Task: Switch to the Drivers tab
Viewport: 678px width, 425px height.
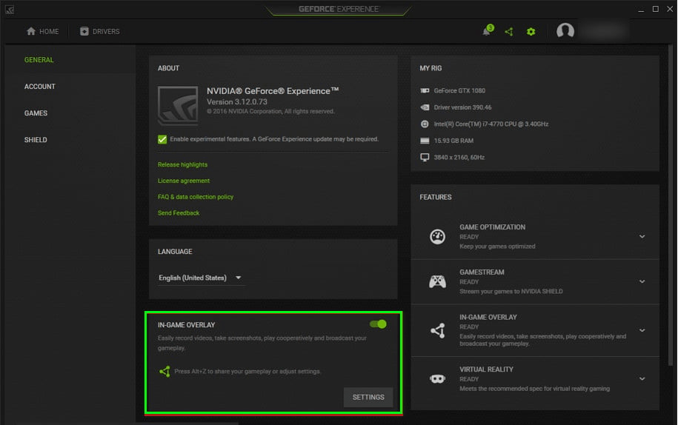Action: pyautogui.click(x=100, y=31)
